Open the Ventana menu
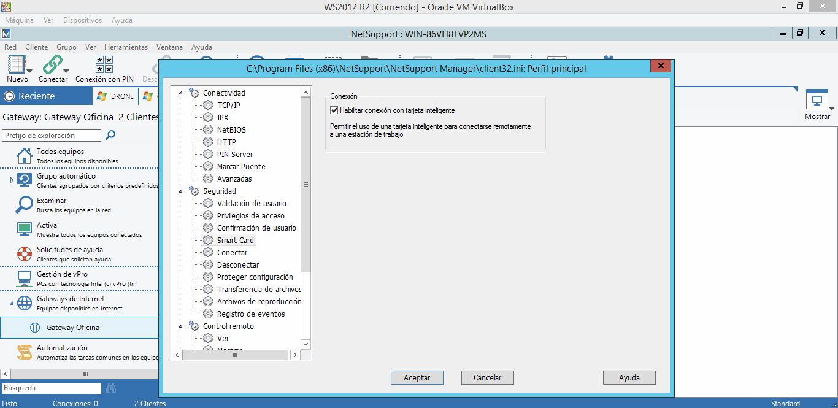Image resolution: width=838 pixels, height=408 pixels. pyautogui.click(x=169, y=47)
